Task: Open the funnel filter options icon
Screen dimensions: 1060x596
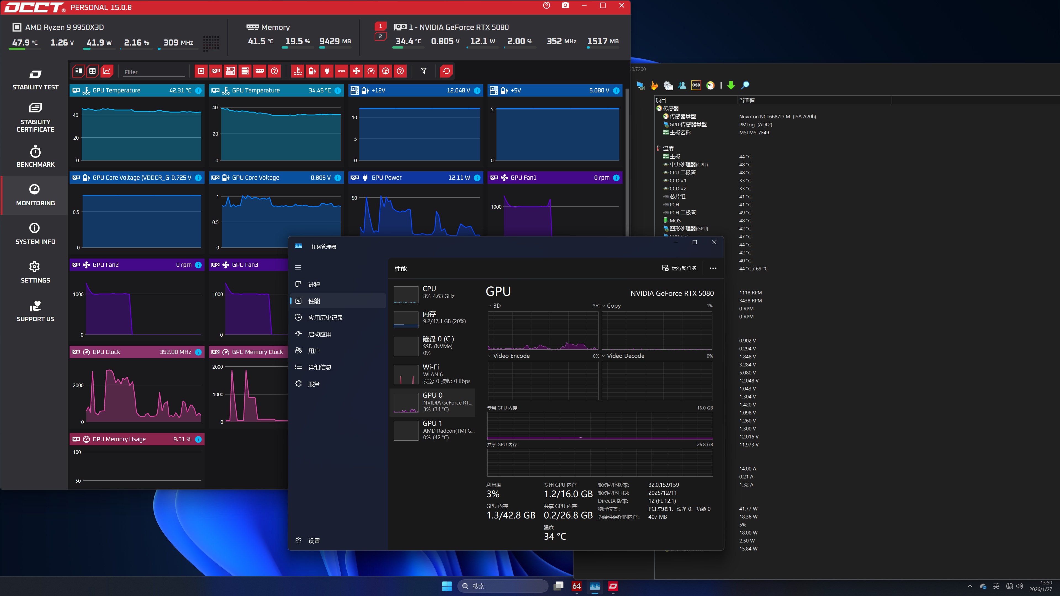Action: (x=423, y=71)
